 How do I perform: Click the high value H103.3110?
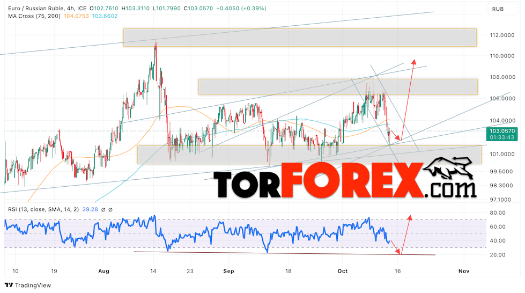coord(135,9)
